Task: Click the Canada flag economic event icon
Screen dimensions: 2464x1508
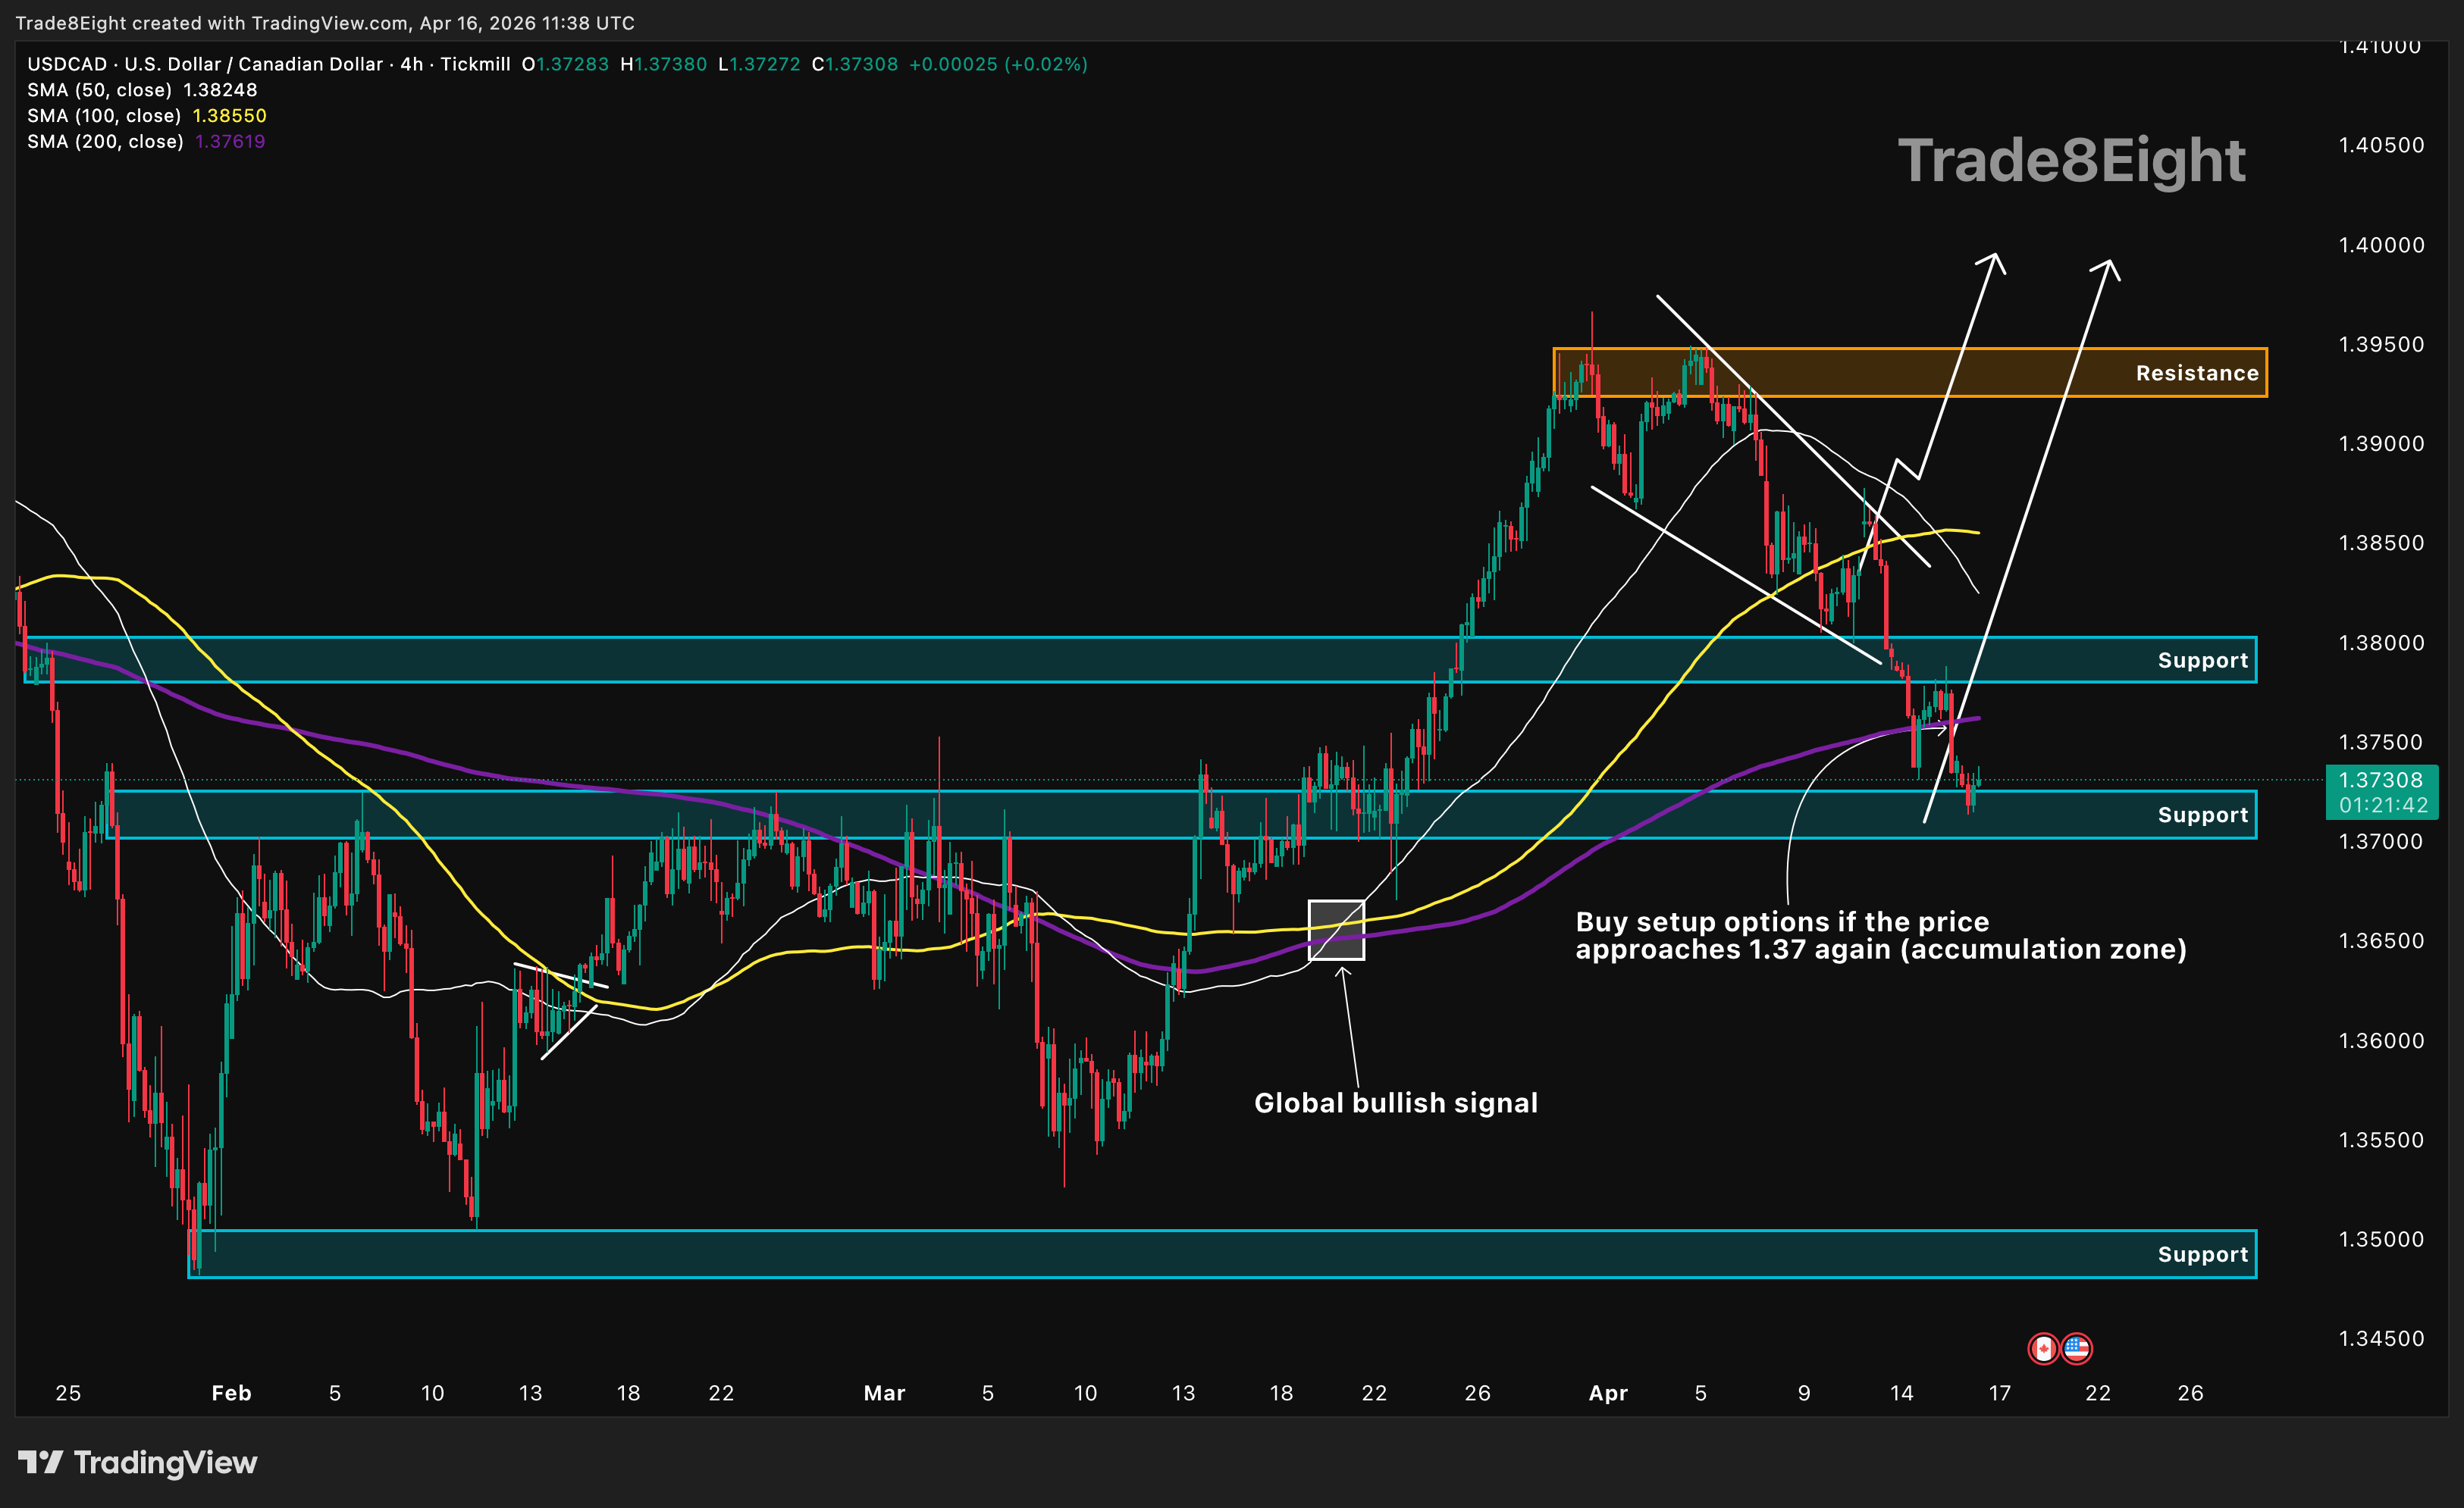Action: pos(2043,1349)
